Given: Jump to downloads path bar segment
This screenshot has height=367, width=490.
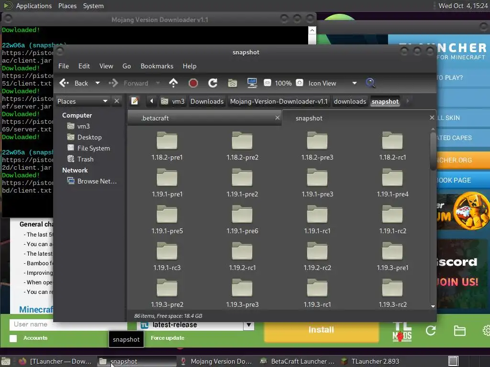Looking at the screenshot, I should tap(350, 101).
